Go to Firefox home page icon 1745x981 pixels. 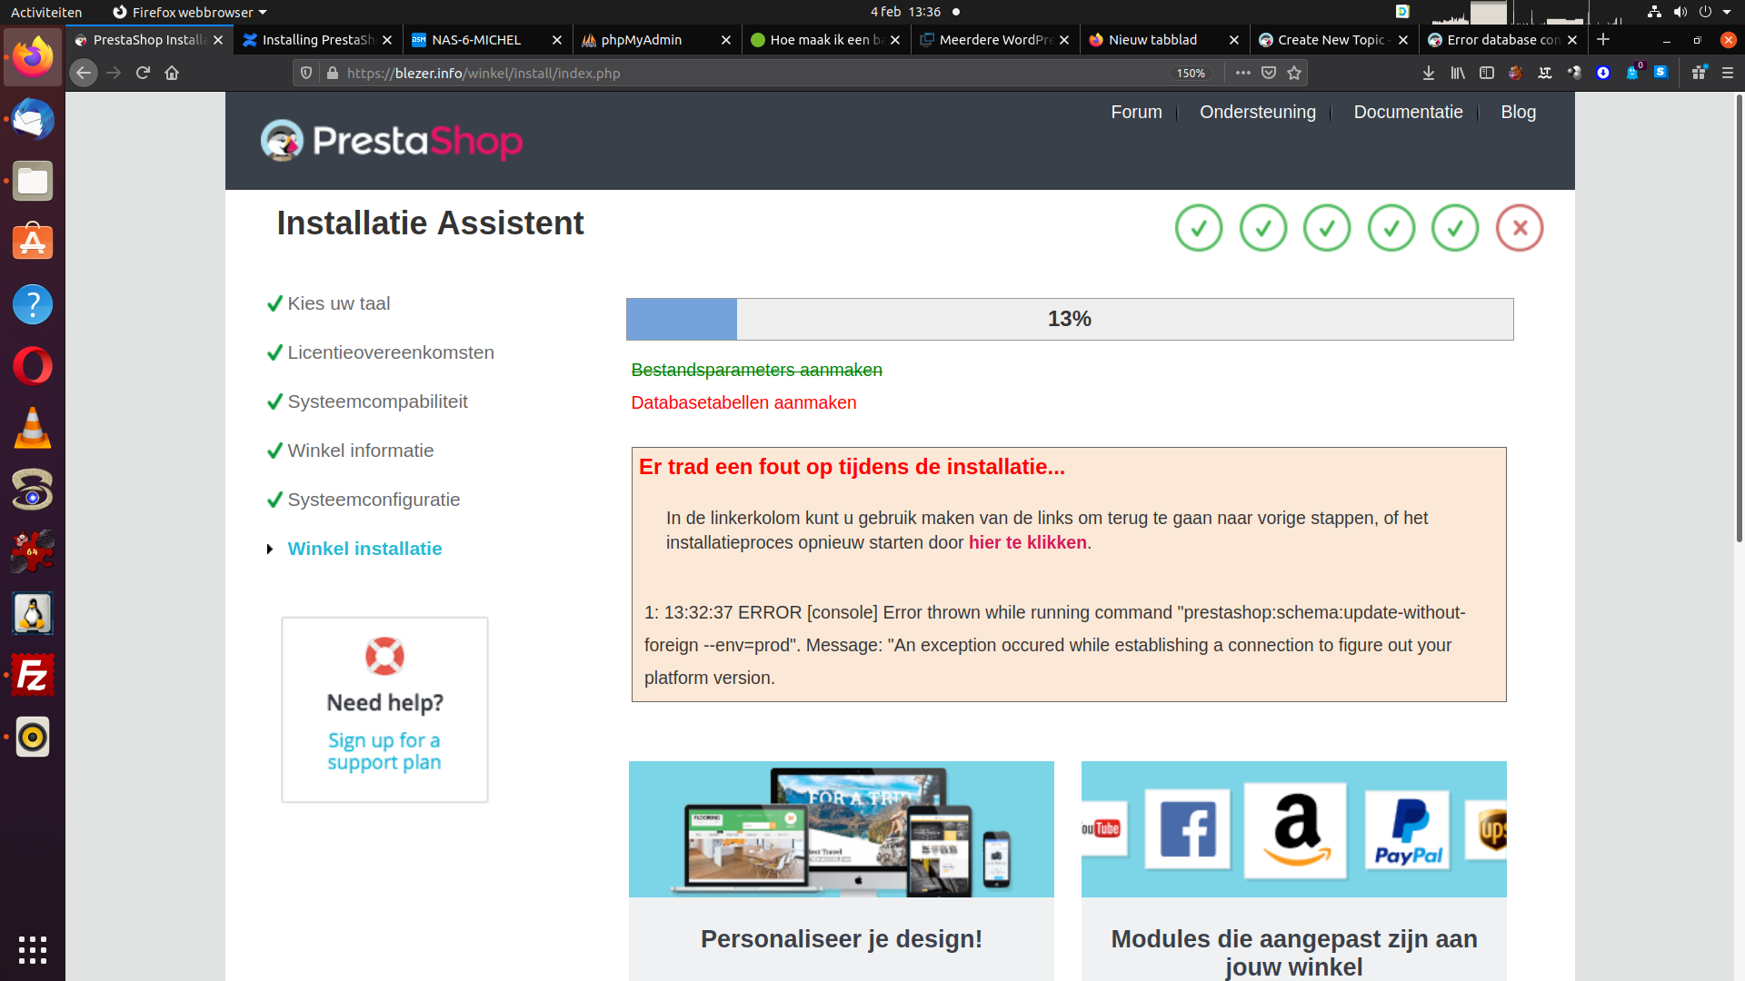pos(172,73)
